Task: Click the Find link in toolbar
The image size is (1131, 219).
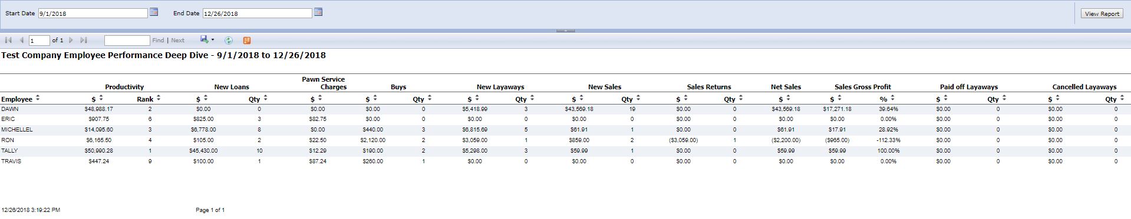Action: [x=158, y=41]
